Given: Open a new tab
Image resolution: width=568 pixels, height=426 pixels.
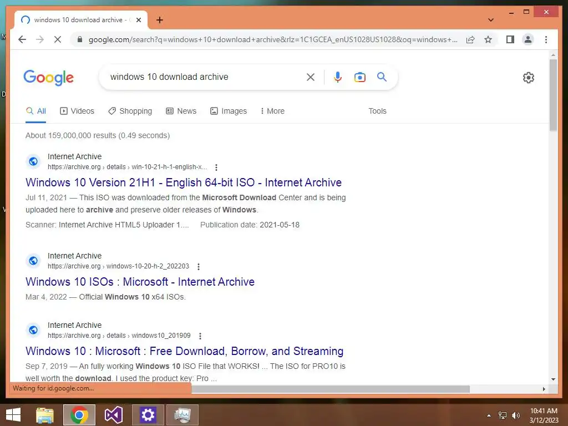Looking at the screenshot, I should tap(159, 20).
